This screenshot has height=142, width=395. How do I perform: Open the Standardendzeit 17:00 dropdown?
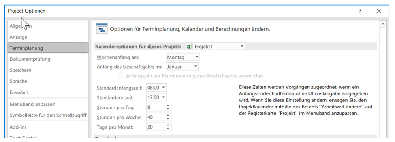point(156,97)
